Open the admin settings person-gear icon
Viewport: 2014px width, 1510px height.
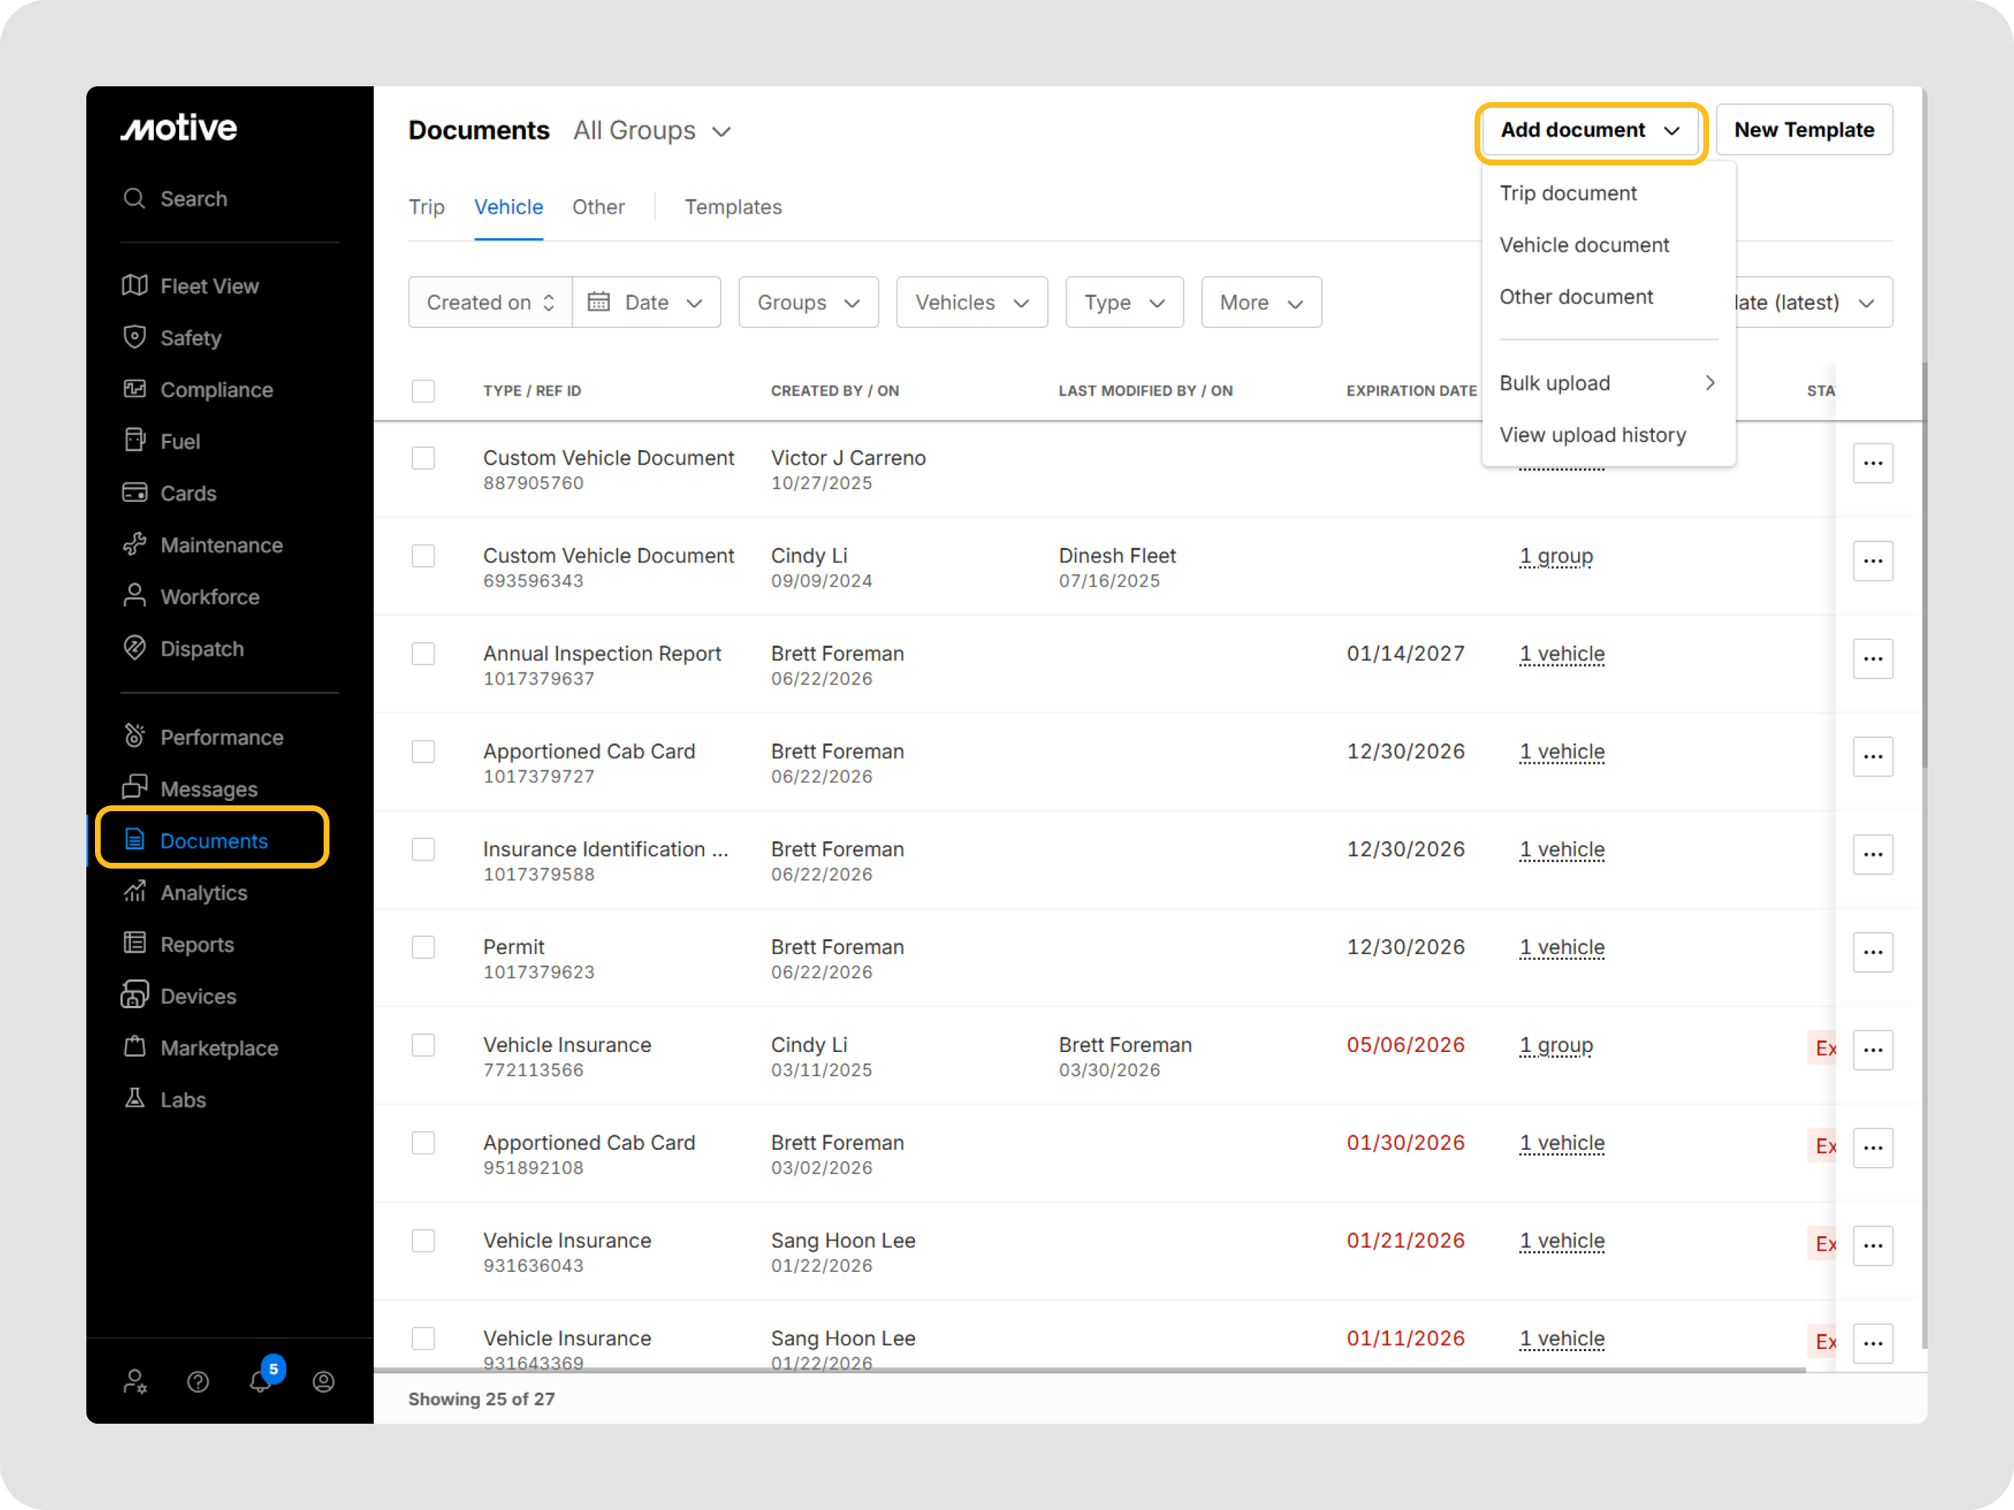tap(135, 1382)
